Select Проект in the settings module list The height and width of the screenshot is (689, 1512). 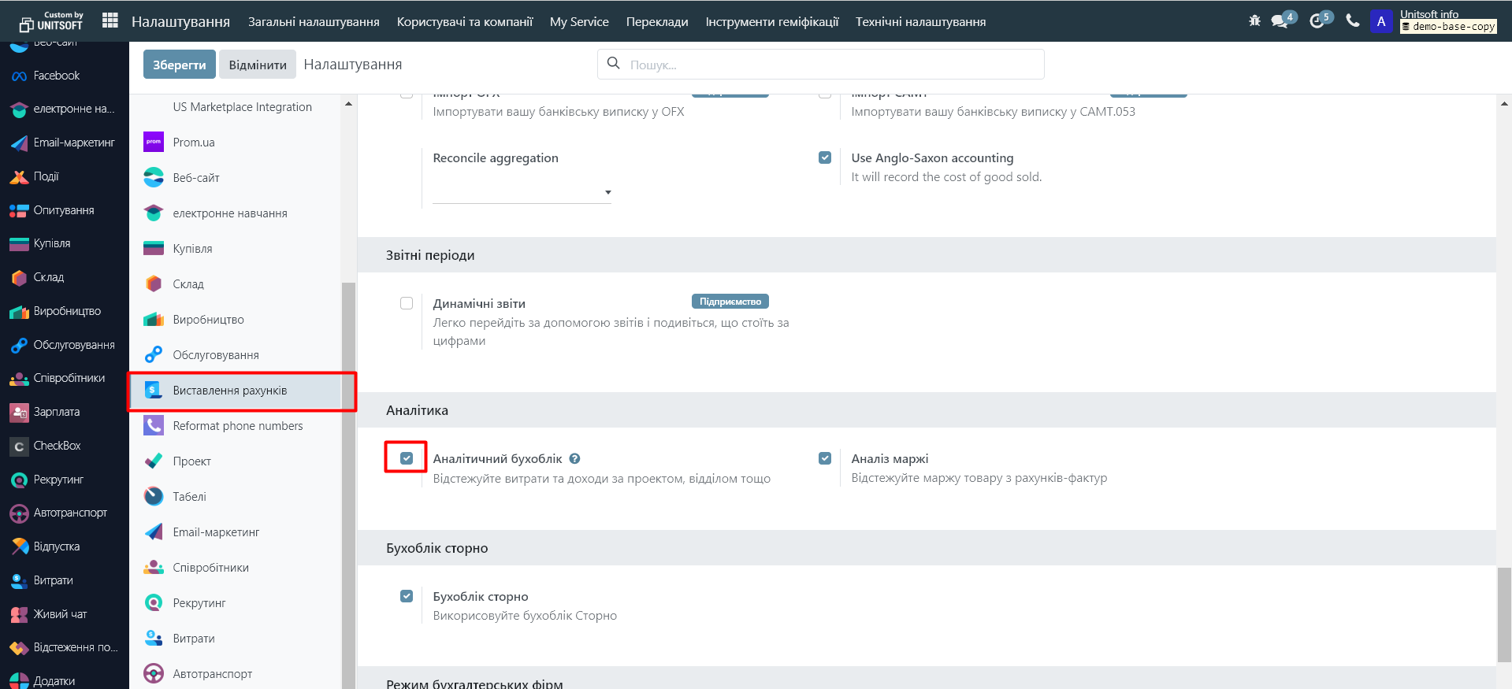pos(191,461)
